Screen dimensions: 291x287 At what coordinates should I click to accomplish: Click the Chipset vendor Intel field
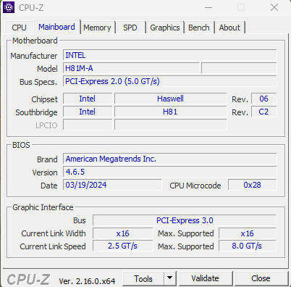(88, 99)
